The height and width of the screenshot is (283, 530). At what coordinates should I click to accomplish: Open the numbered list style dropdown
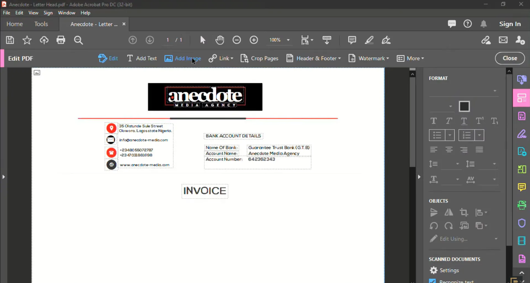[x=479, y=135]
